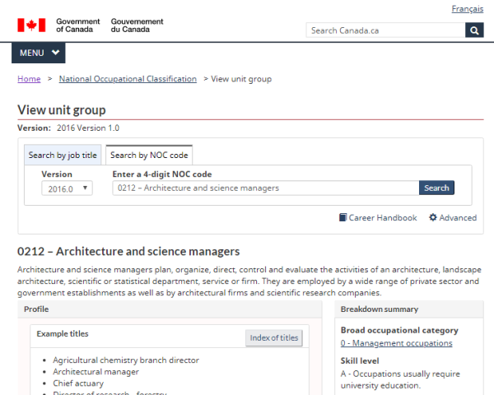Switch language to Français

[x=467, y=9]
